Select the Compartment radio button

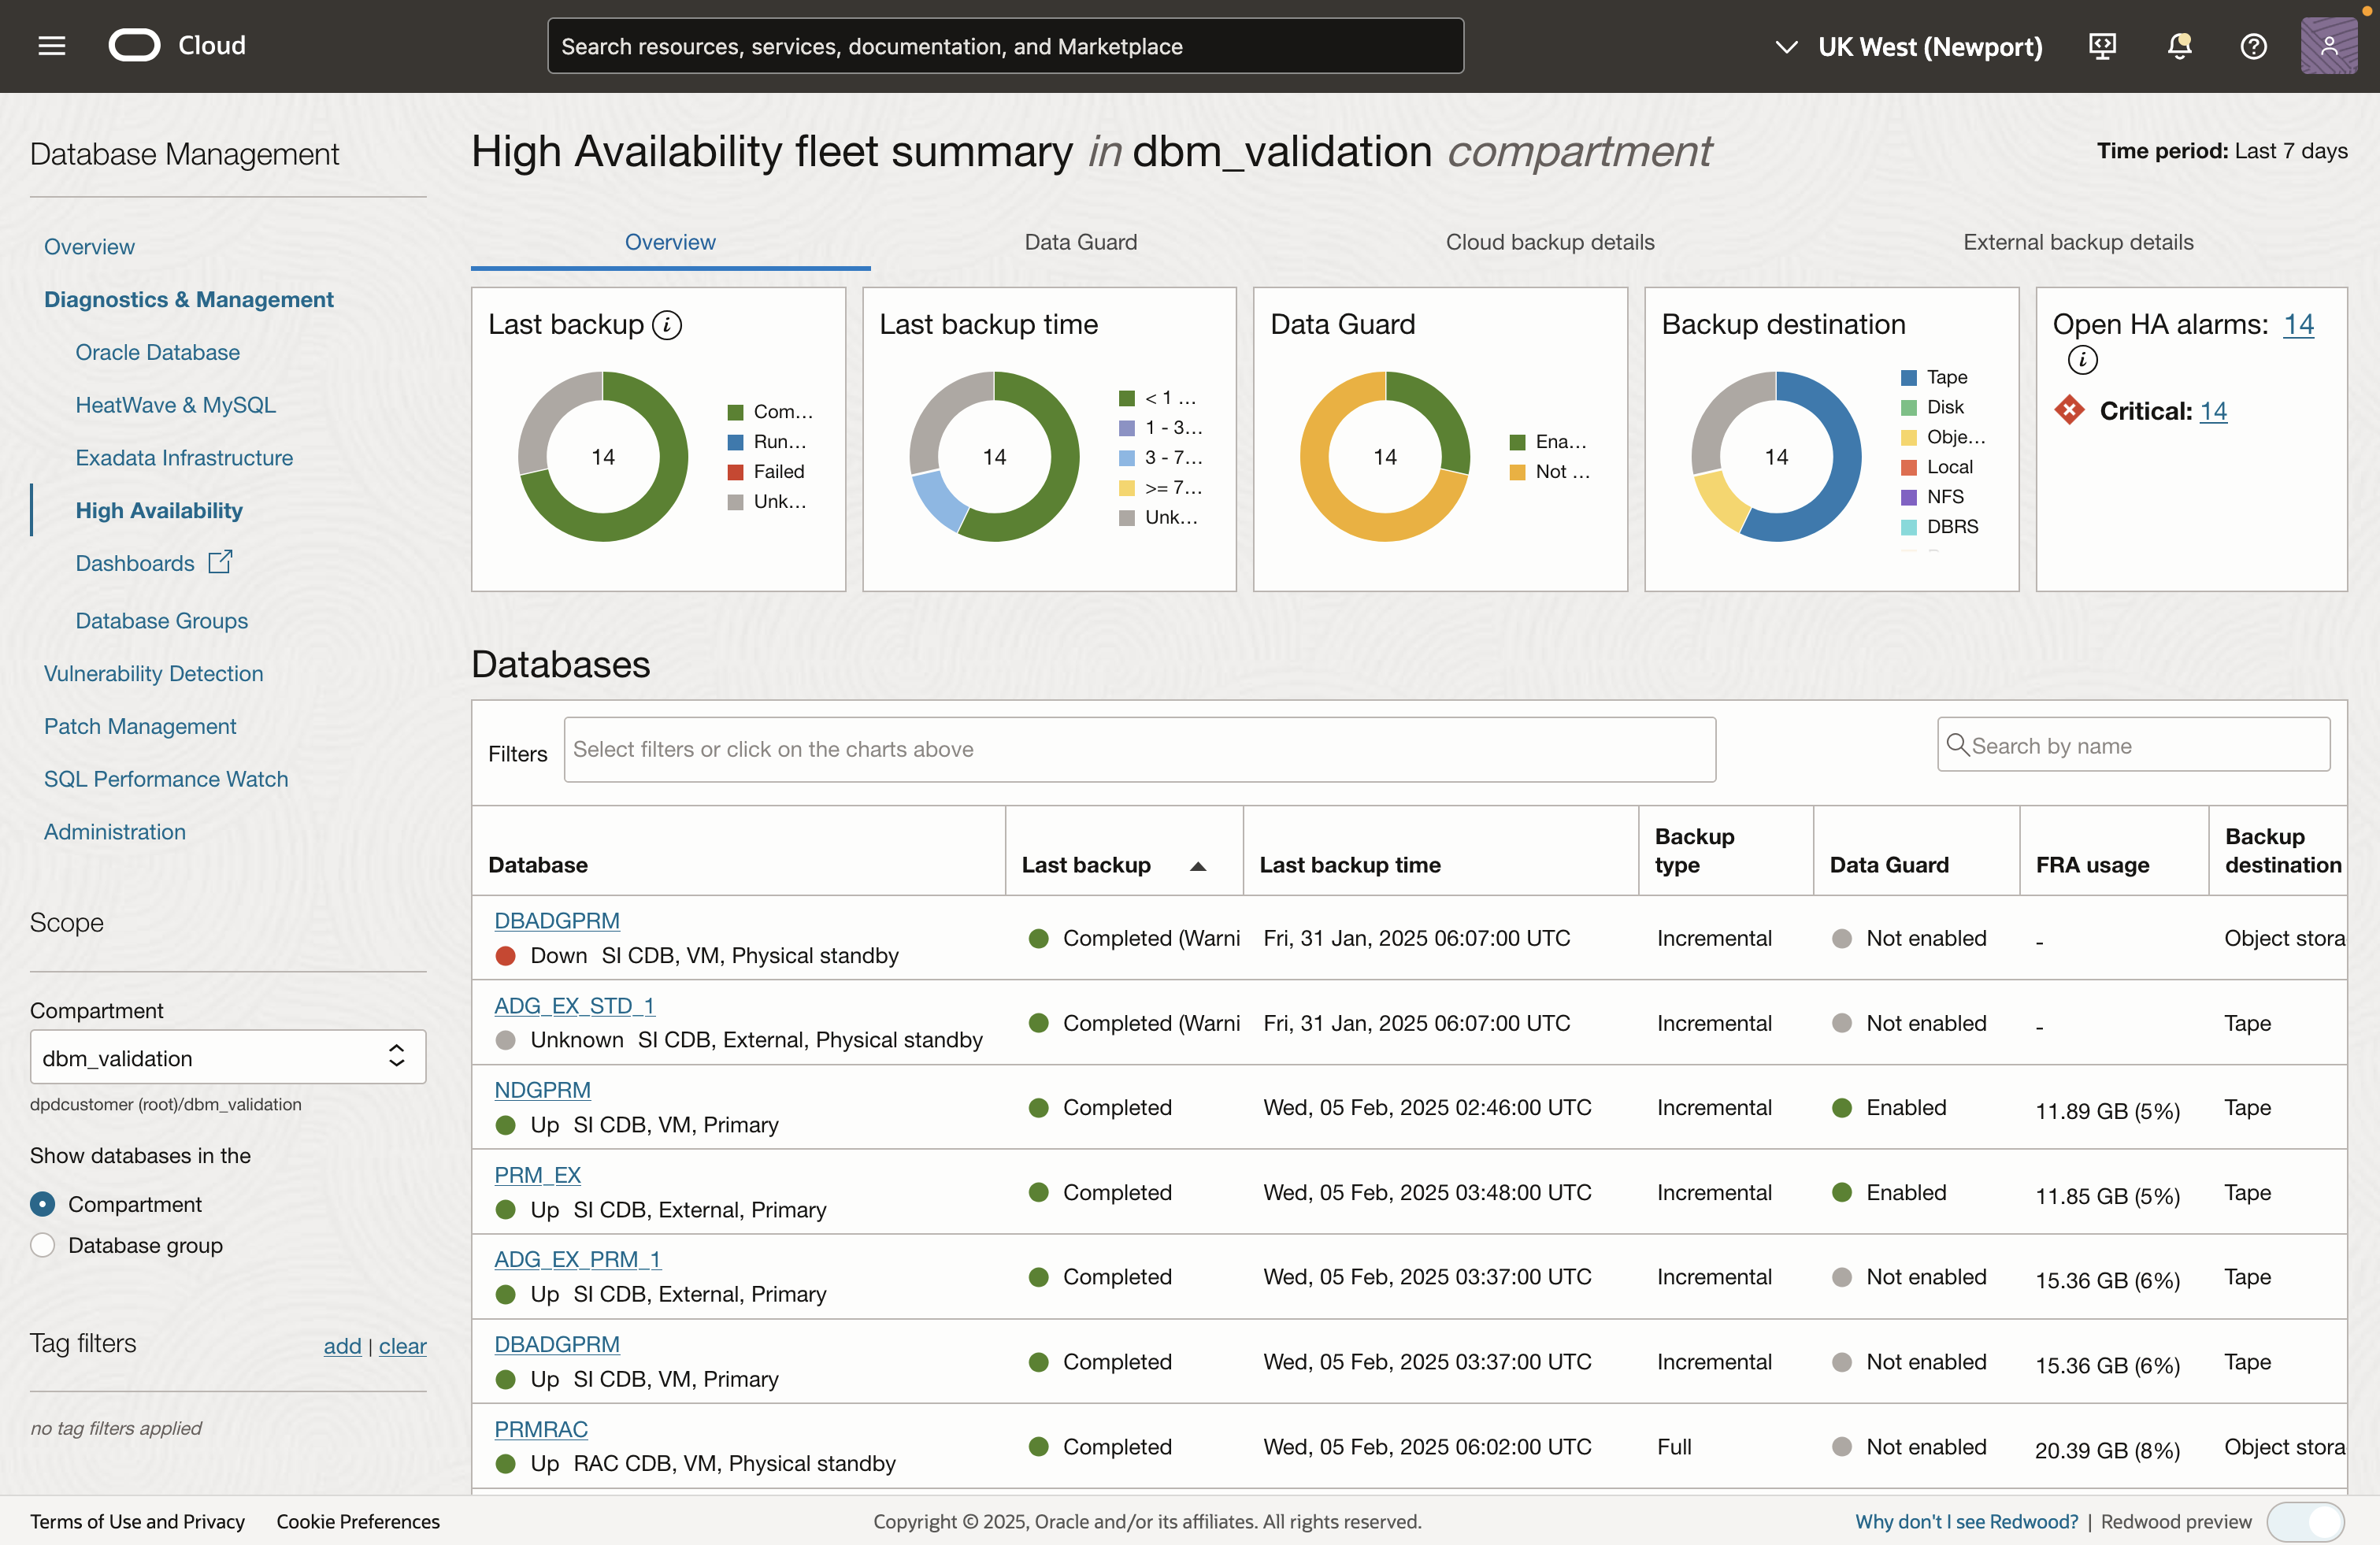[x=43, y=1204]
